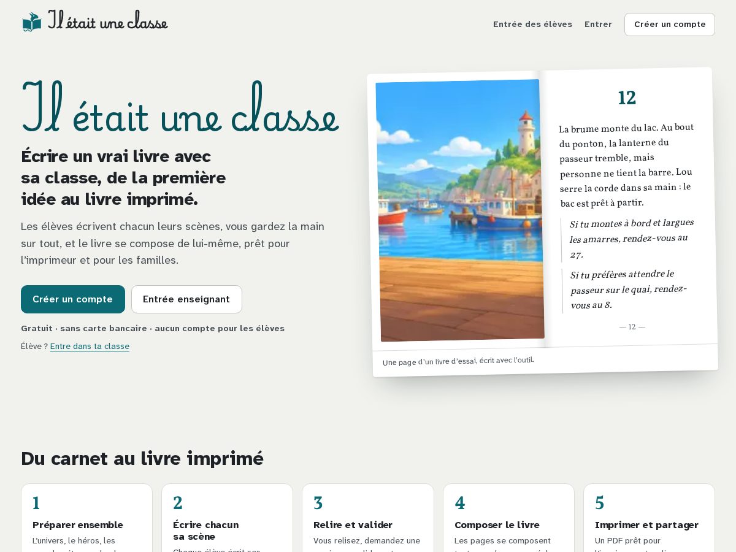Click the 'Écrire un vrai livre avec' tagline
This screenshot has width=736, height=552.
tap(123, 178)
